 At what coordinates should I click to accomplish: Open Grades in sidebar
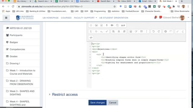click(21, 56)
